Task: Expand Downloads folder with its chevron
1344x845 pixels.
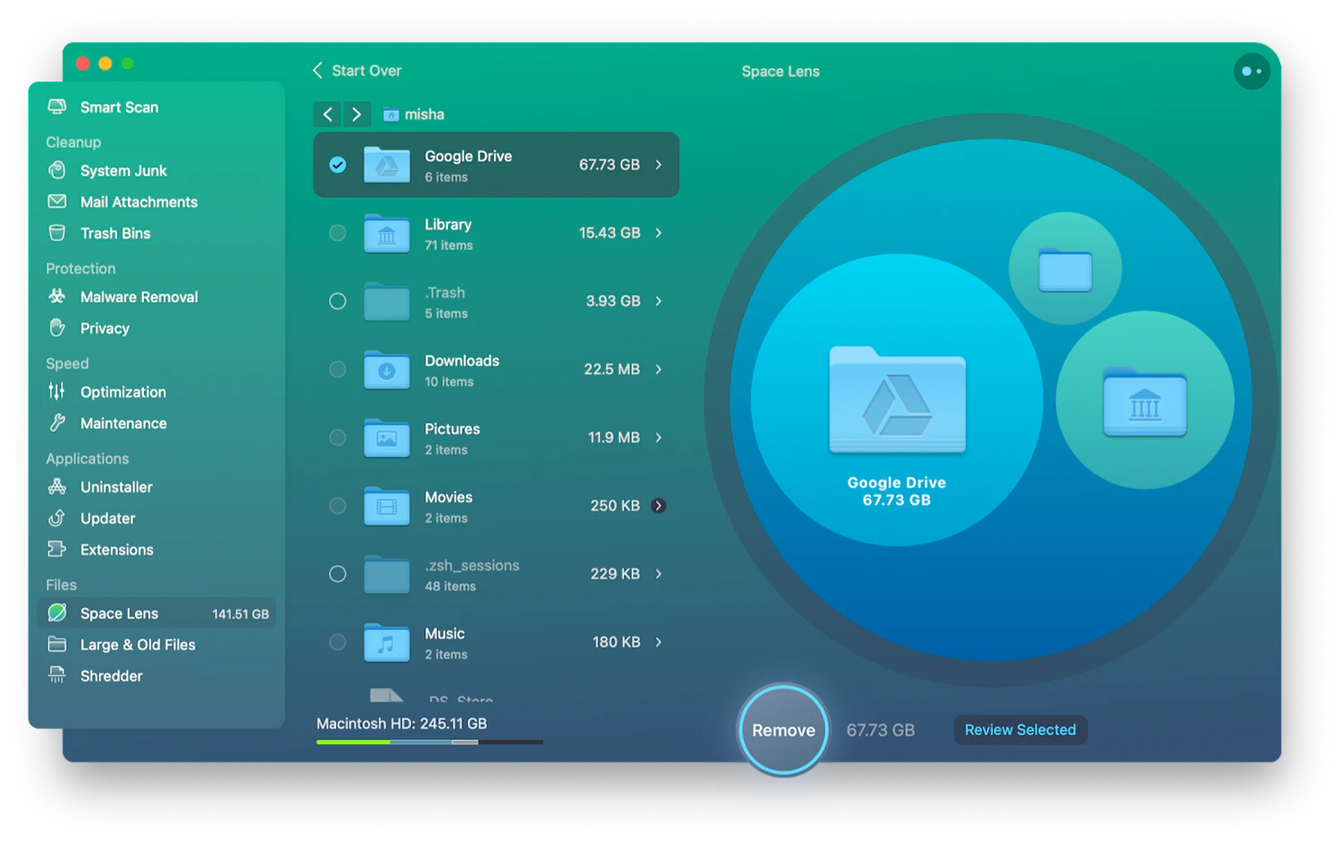Action: pos(659,369)
